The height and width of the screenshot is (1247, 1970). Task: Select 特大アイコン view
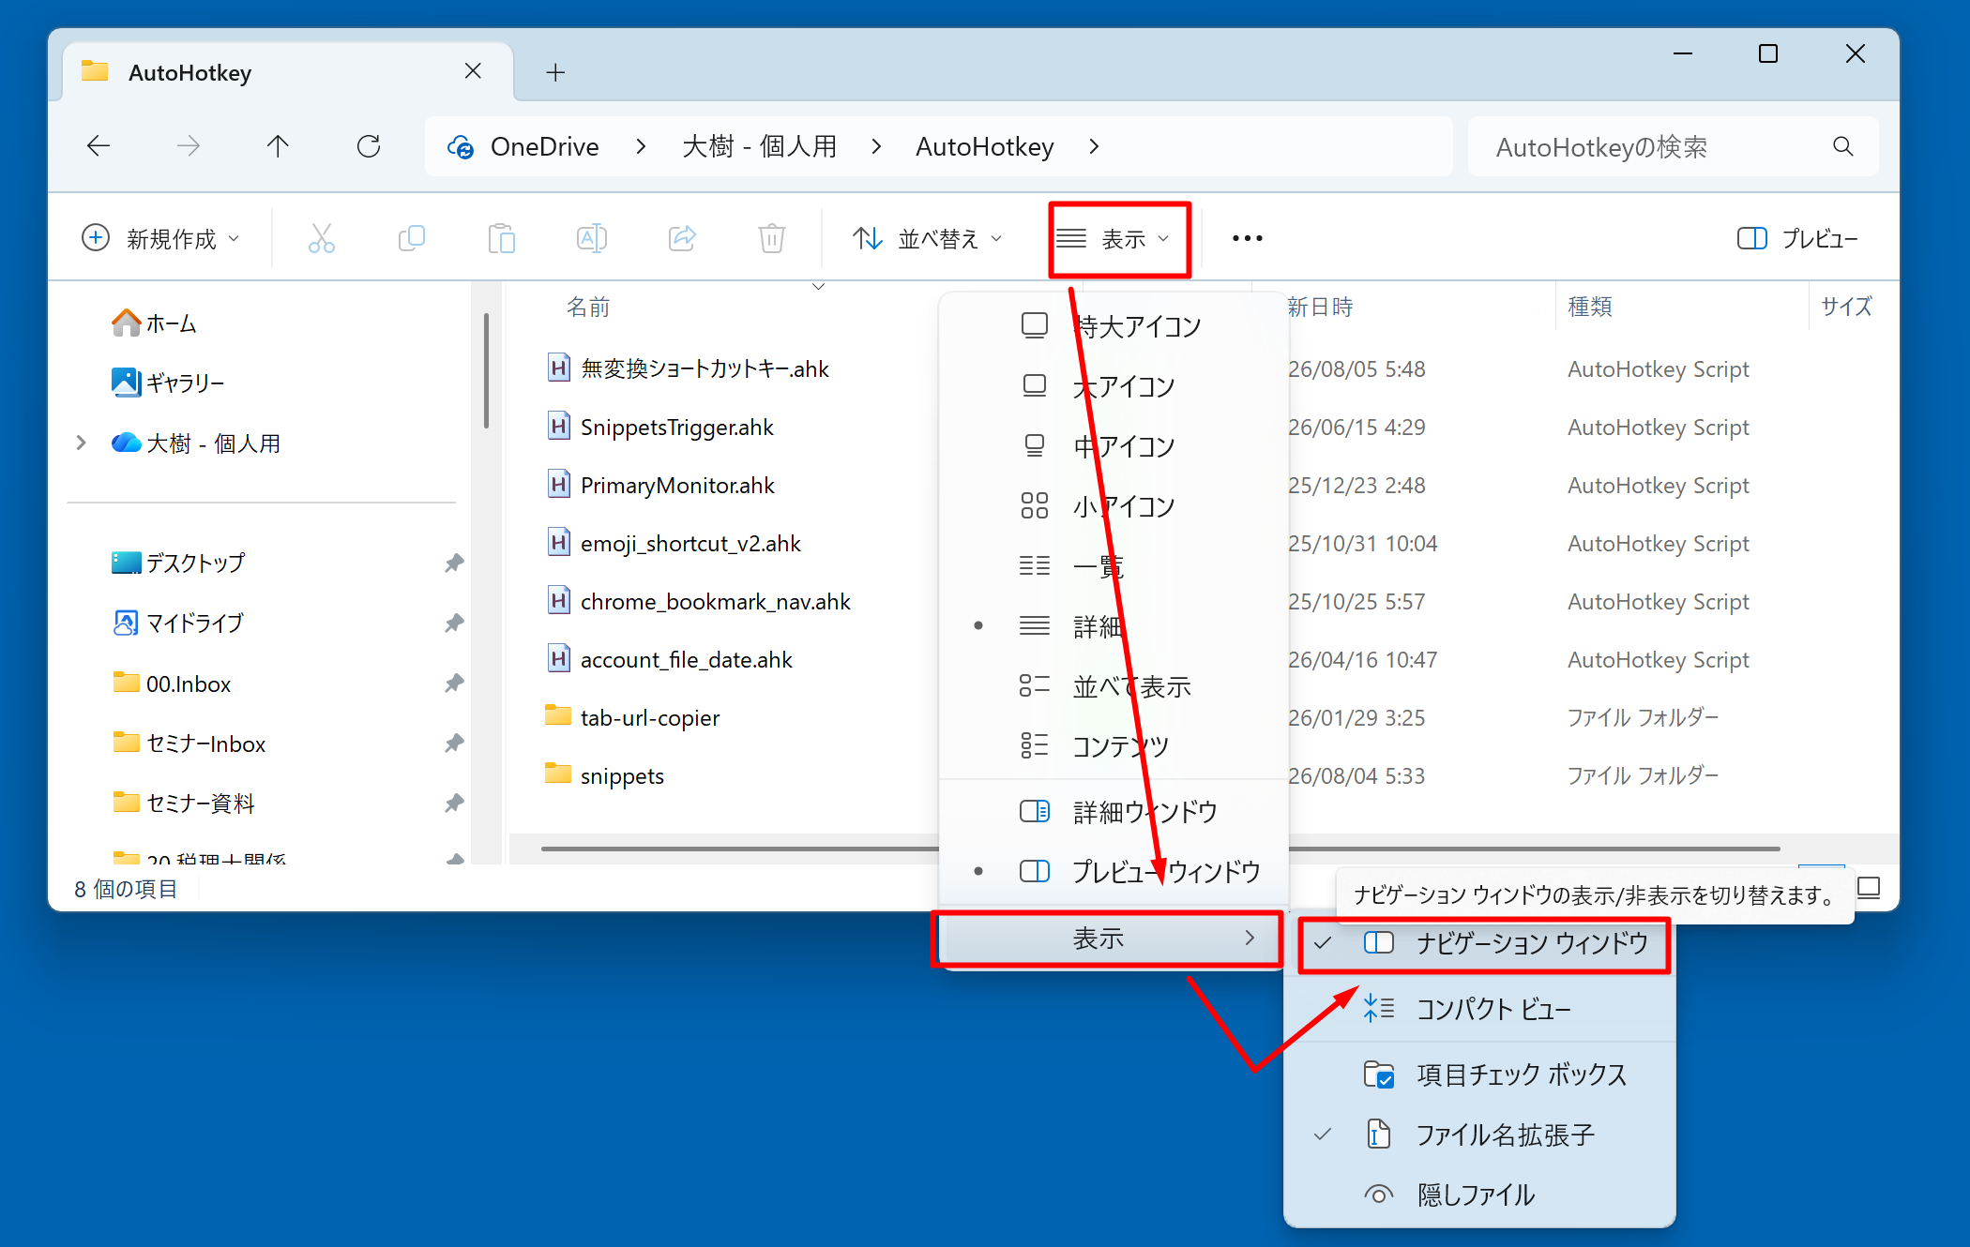[1114, 326]
